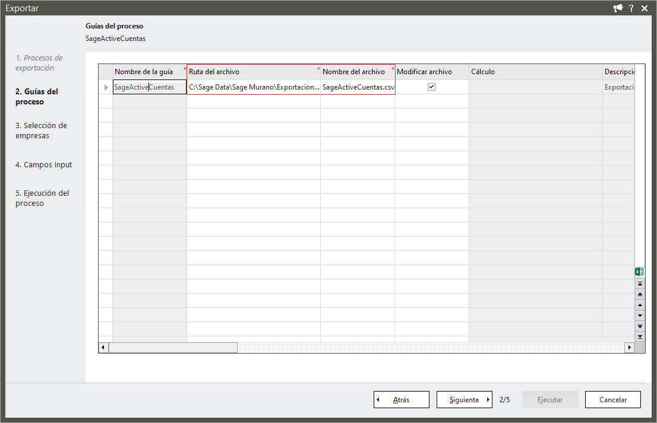Click the SageActiveCuentas.csv file name cell
The image size is (657, 423).
(x=358, y=87)
